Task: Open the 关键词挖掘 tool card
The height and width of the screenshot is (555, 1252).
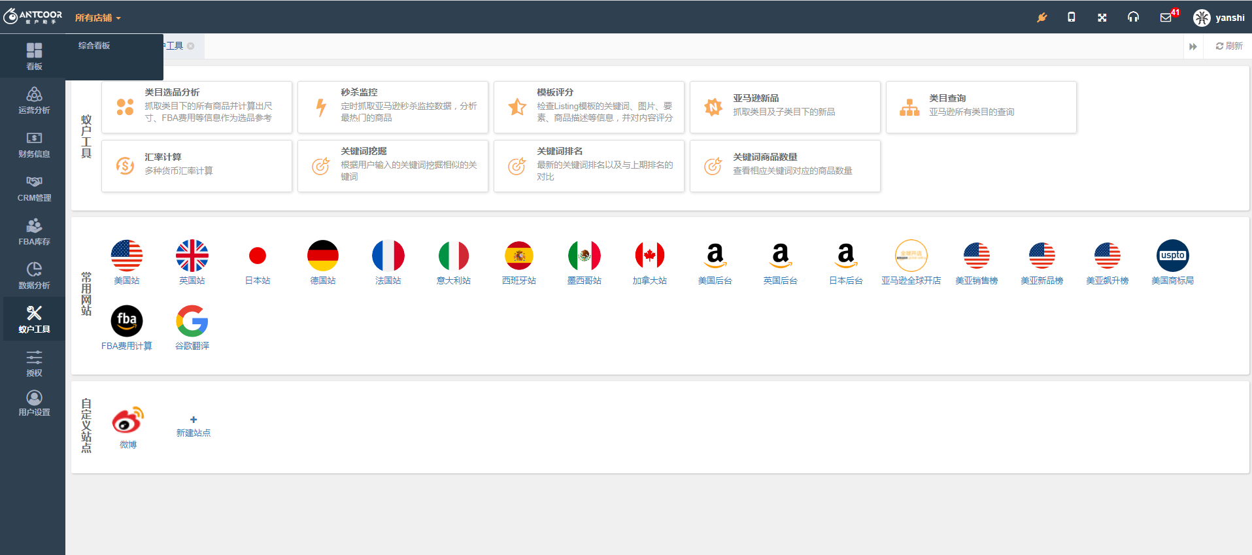Action: [393, 166]
